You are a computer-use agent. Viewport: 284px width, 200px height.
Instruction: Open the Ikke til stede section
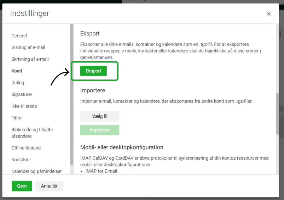24,106
